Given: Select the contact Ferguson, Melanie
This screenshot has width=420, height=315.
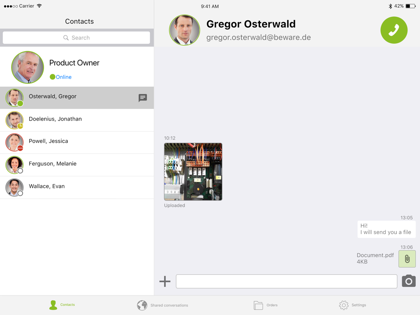Looking at the screenshot, I should 77,165.
